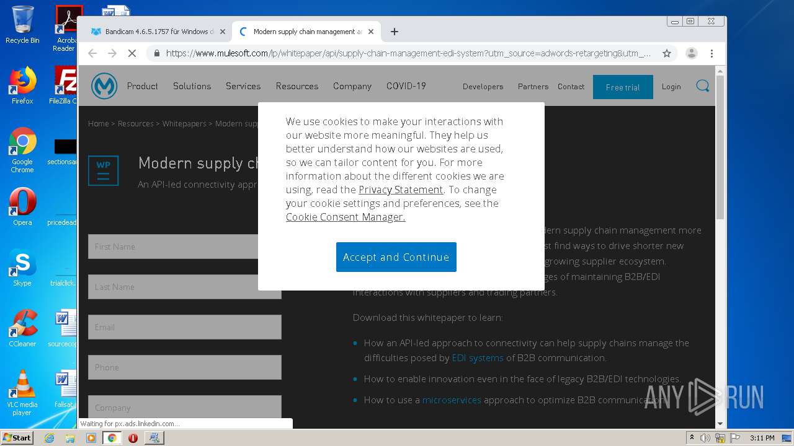This screenshot has height=446, width=794.
Task: Open VLC media player shortcut
Action: (22, 393)
